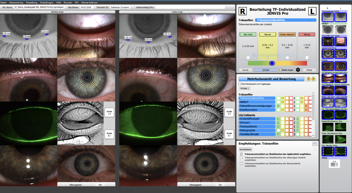Enable Mehrfachansicht mit Fragebögen

click(x=239, y=84)
